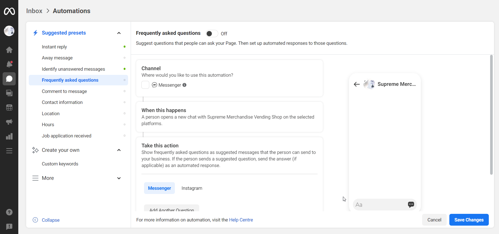Open the Help question mark icon

point(9,212)
